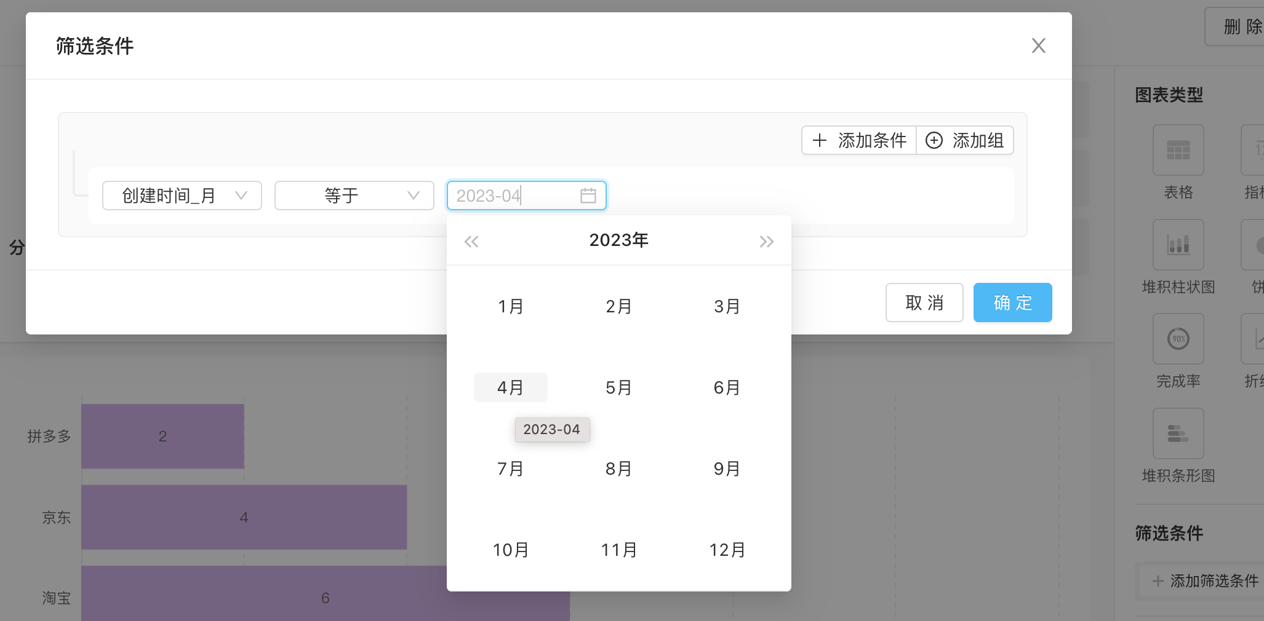
Task: Click the 淘宝 axis label
Action: [57, 598]
